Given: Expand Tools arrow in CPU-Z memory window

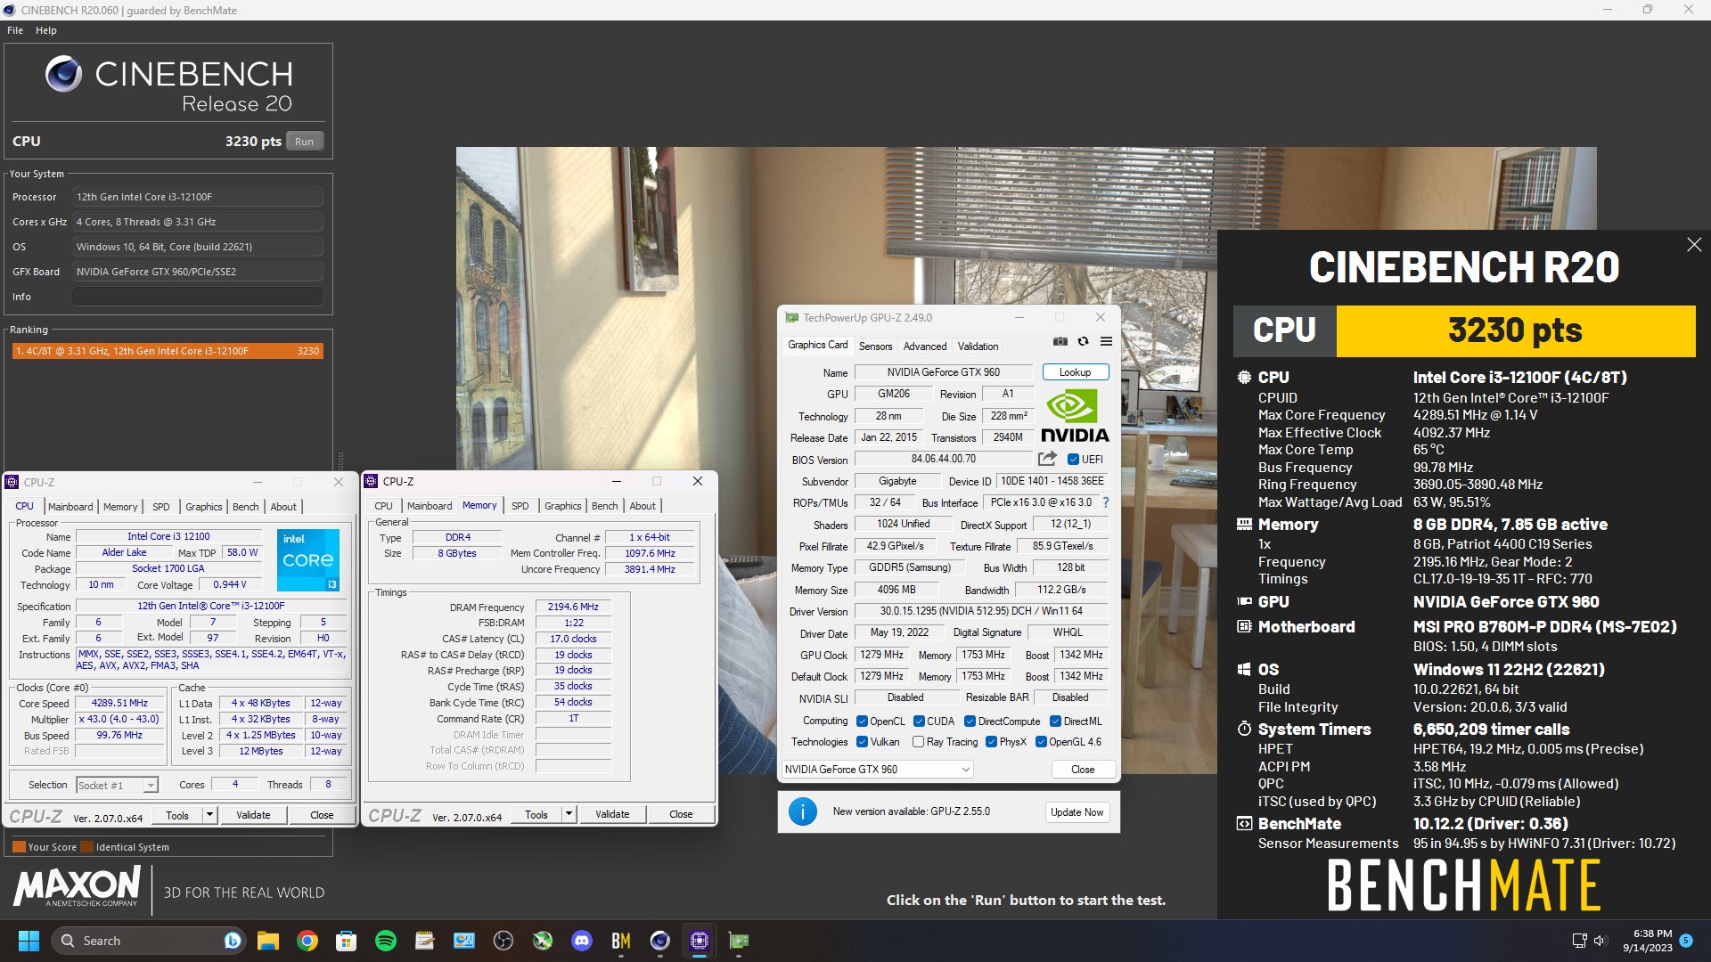Looking at the screenshot, I should 569,814.
